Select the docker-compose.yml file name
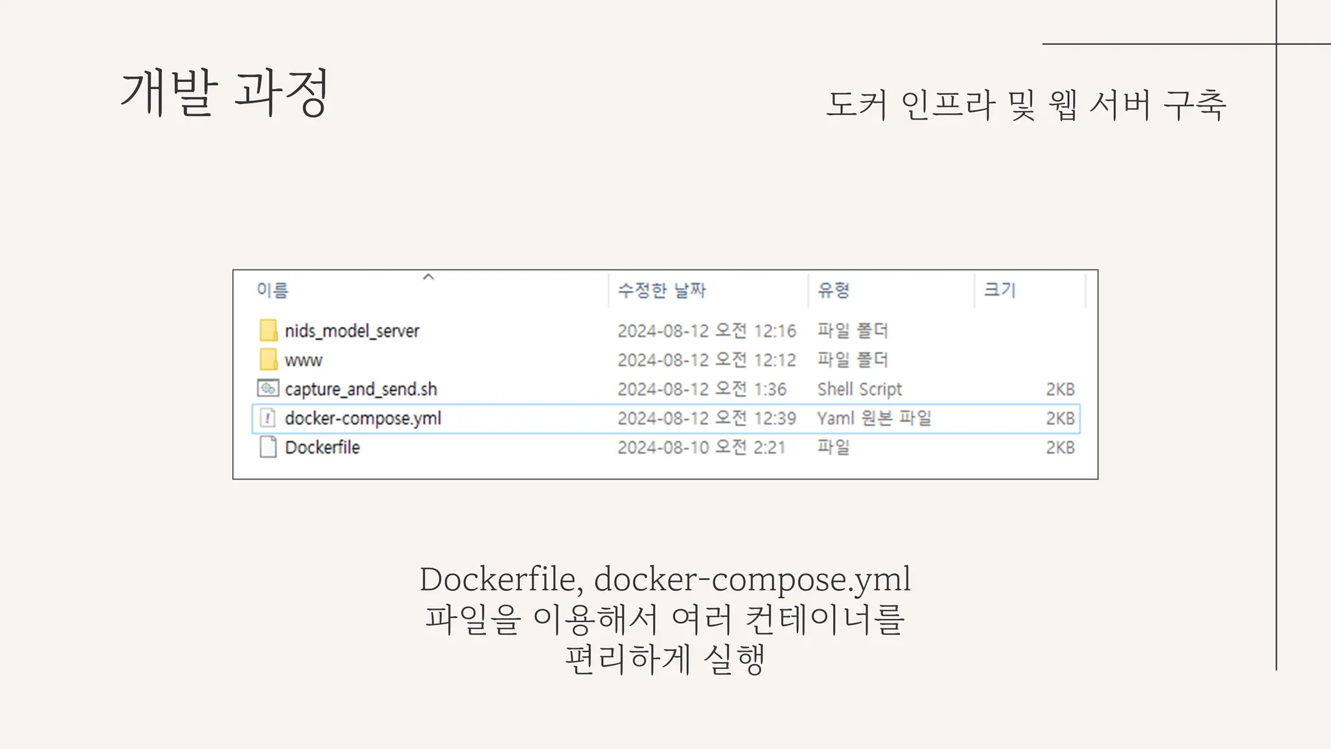 (x=363, y=418)
